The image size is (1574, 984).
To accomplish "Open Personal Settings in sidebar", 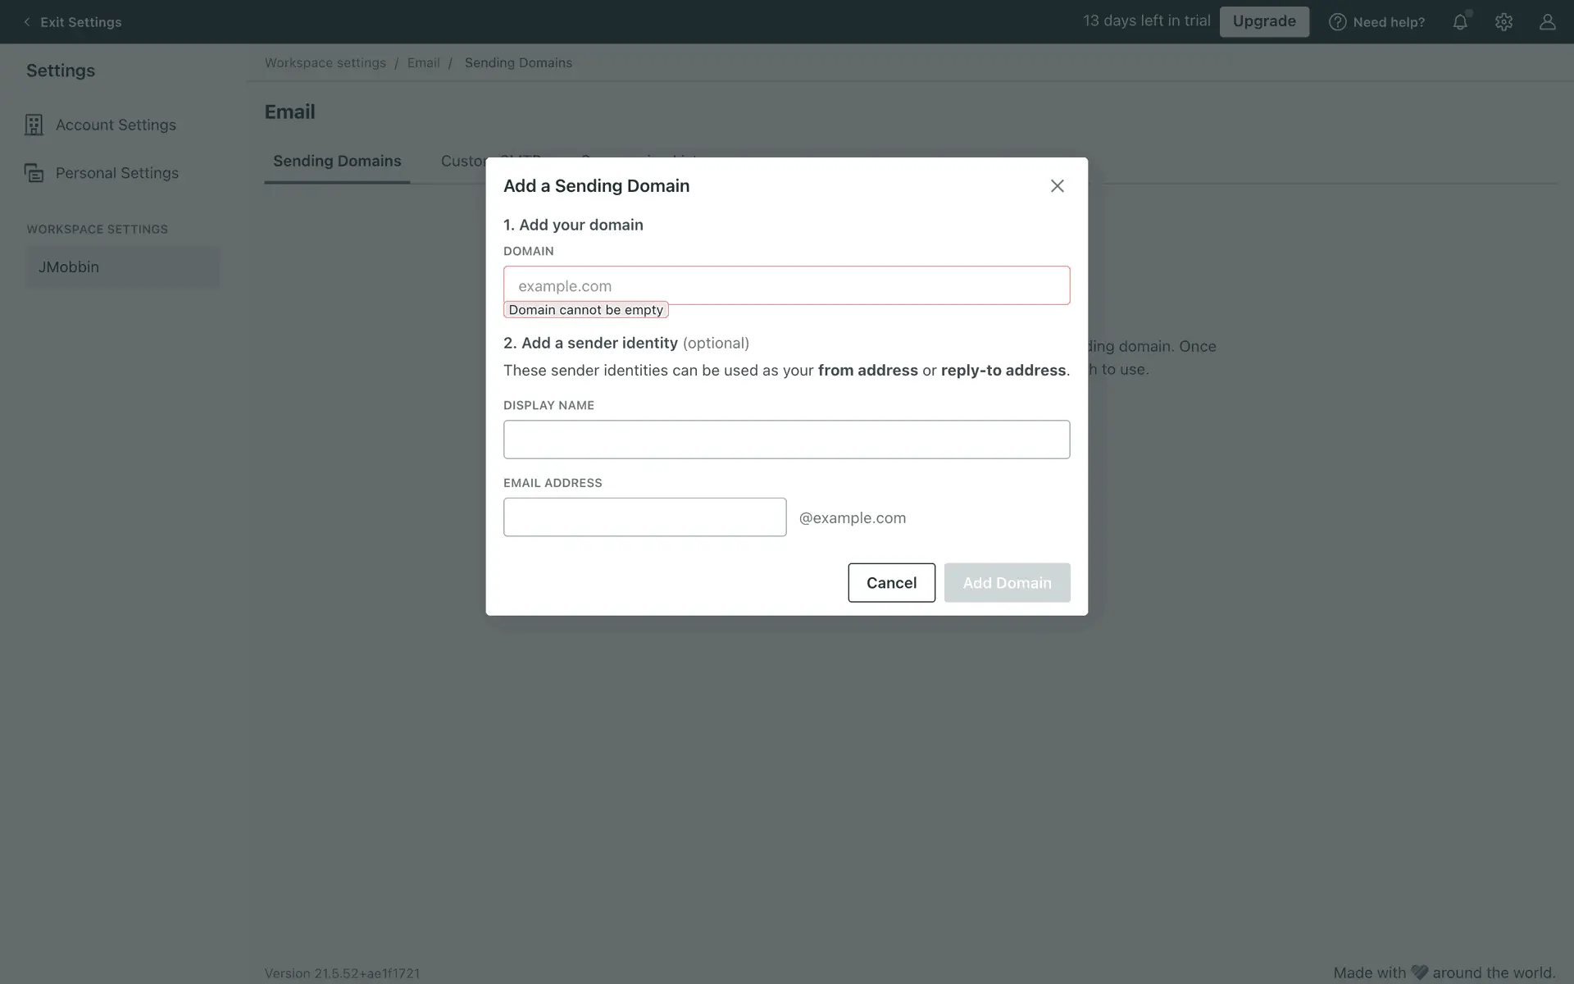I will pyautogui.click(x=117, y=173).
